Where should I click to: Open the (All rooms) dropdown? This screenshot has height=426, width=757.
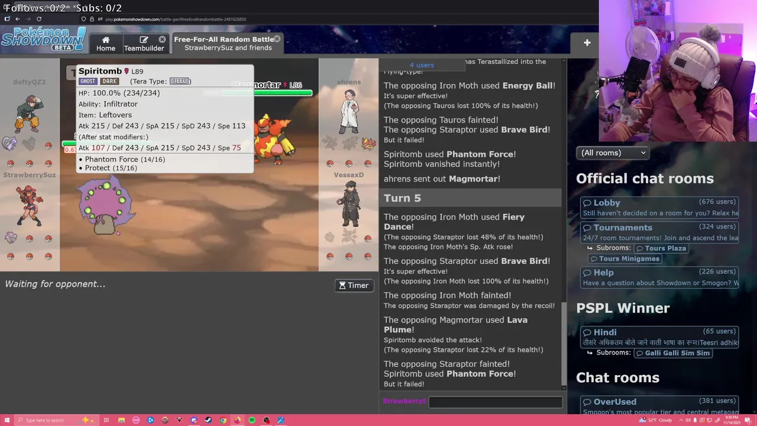[x=613, y=153]
